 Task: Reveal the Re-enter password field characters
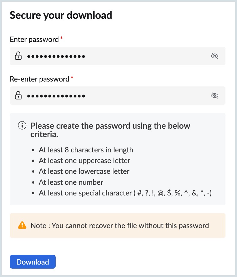215,95
